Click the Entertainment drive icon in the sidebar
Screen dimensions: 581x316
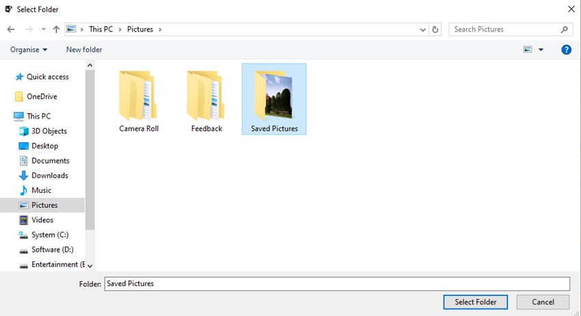23,265
